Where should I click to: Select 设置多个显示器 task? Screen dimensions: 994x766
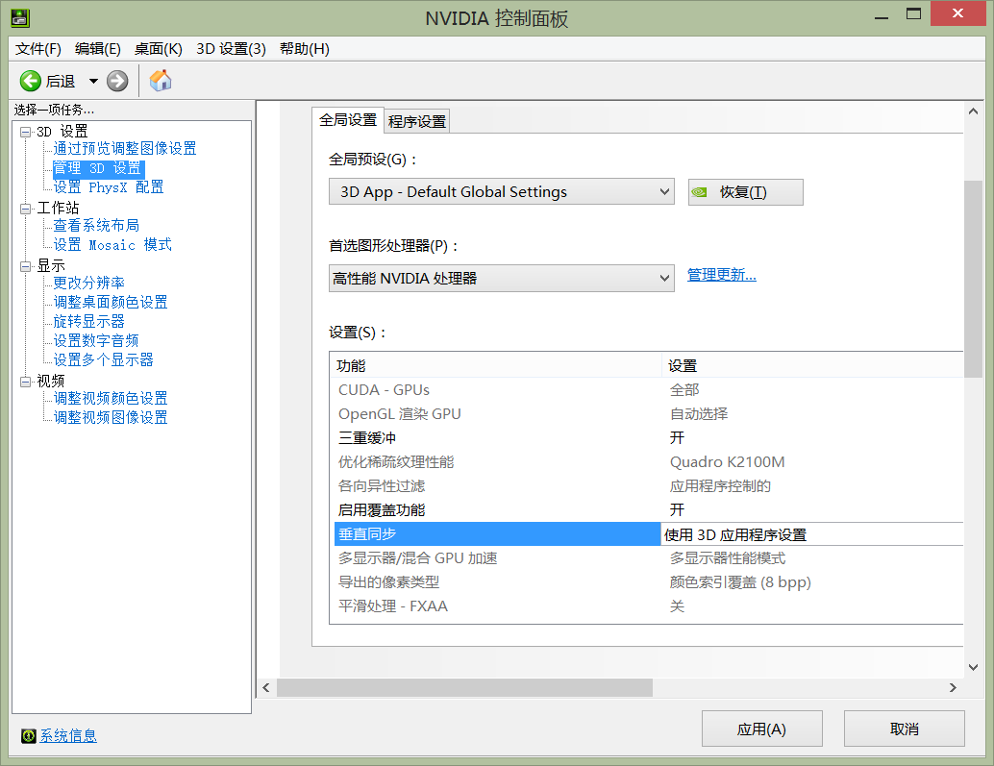[x=103, y=359]
